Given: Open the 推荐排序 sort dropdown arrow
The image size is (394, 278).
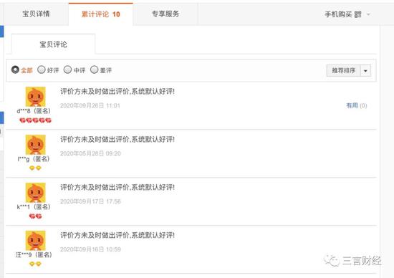Looking at the screenshot, I should (x=365, y=71).
